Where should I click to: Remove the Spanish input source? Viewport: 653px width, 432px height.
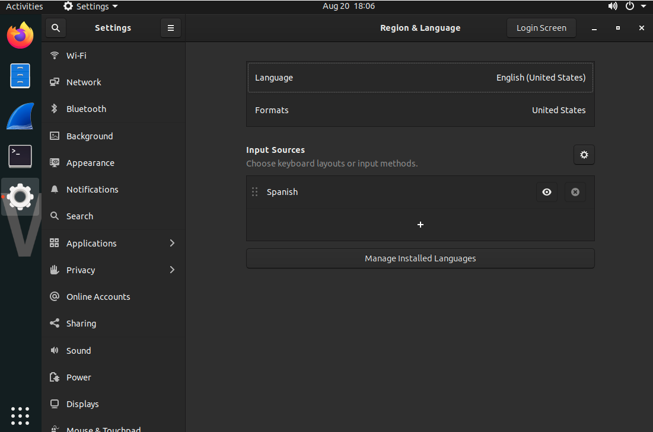click(575, 192)
